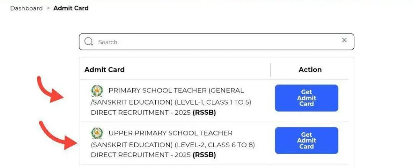Viewport: 413px width, 167px height.
Task: Click divider between Admit Card and Action headers
Action: point(271,70)
